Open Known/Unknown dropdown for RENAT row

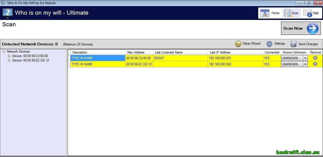pos(305,58)
